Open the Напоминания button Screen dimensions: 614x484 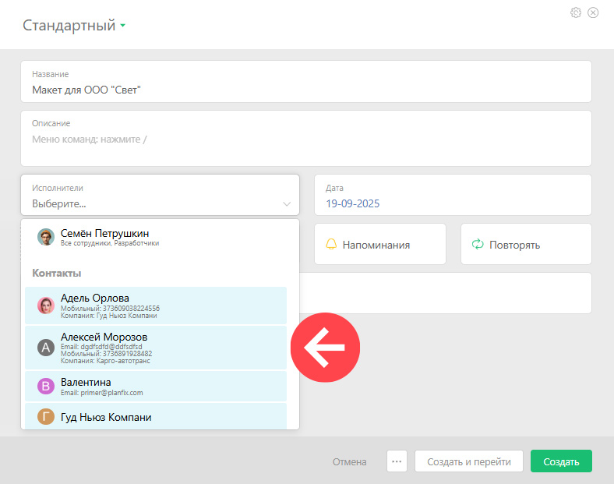[x=379, y=245]
